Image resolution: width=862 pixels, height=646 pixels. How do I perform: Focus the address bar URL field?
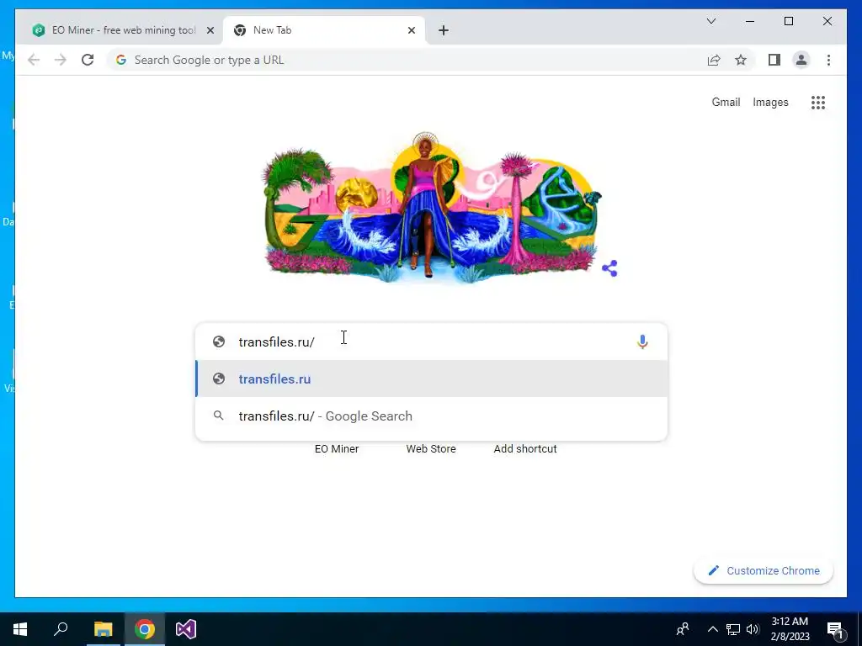click(x=407, y=60)
